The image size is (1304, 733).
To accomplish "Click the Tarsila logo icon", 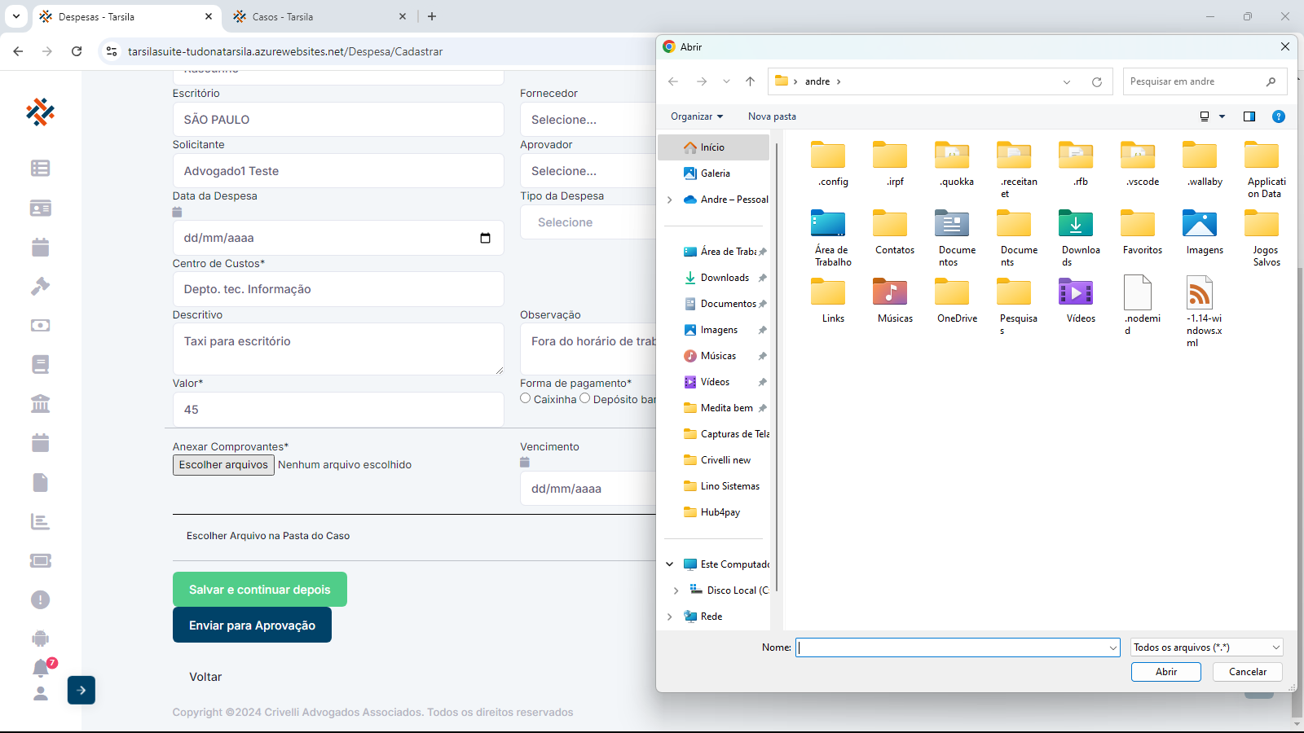I will 40,112.
